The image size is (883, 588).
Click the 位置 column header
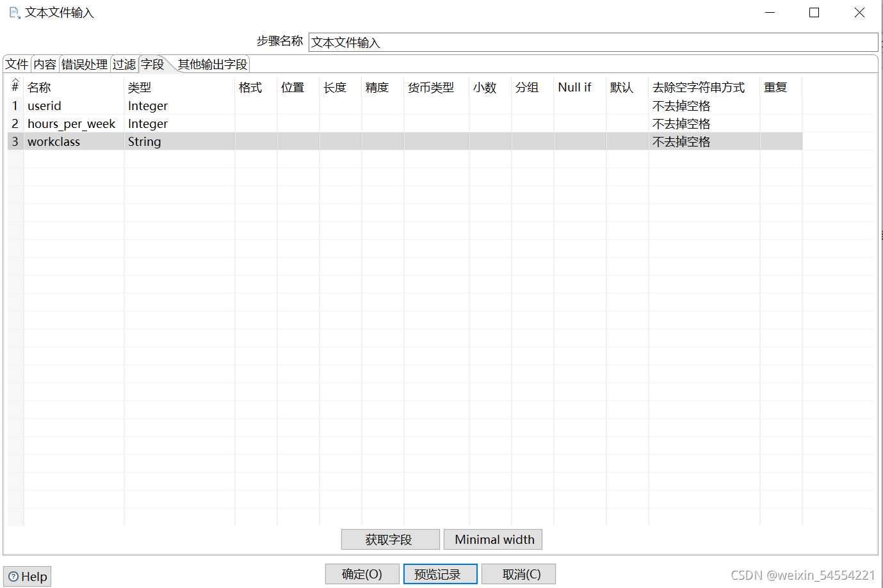(298, 87)
